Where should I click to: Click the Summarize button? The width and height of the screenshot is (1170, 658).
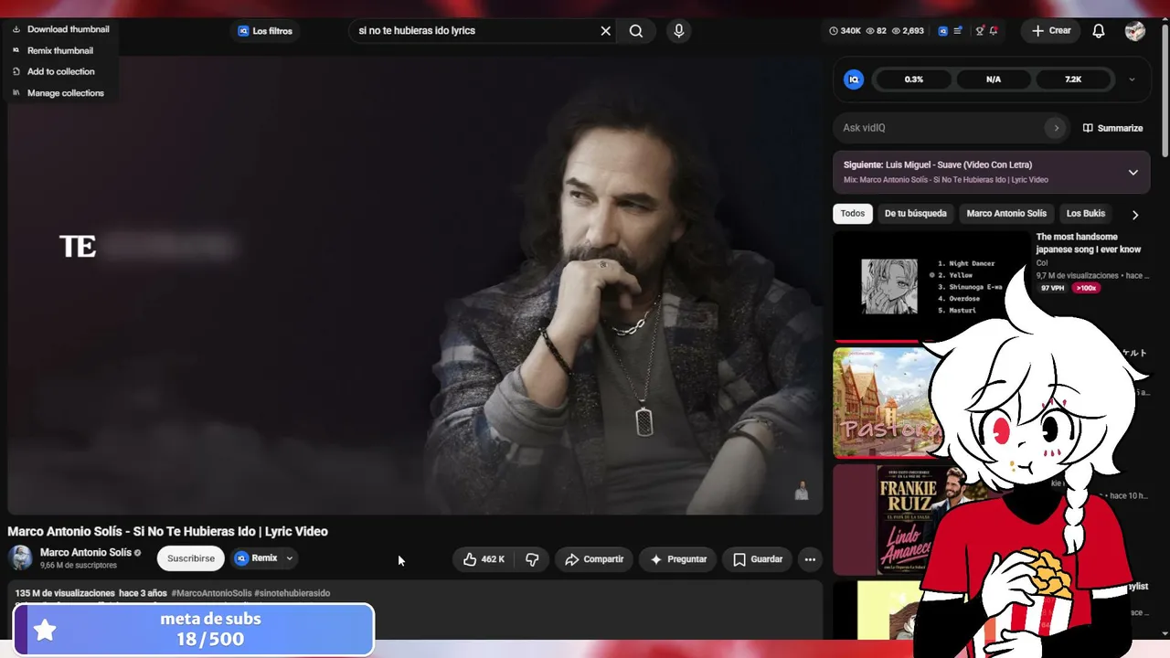(1112, 128)
